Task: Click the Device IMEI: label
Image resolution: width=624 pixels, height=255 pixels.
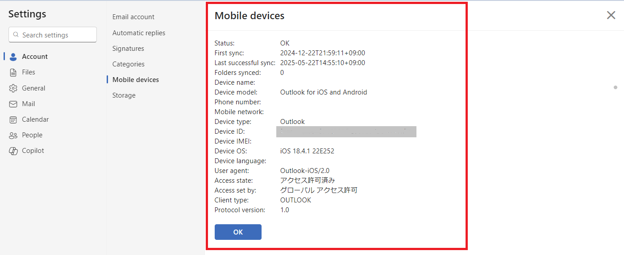Action: point(234,141)
